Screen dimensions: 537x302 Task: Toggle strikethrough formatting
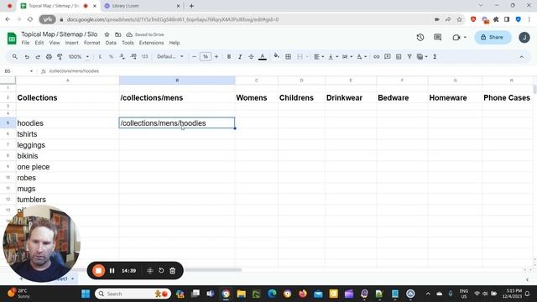(251, 56)
